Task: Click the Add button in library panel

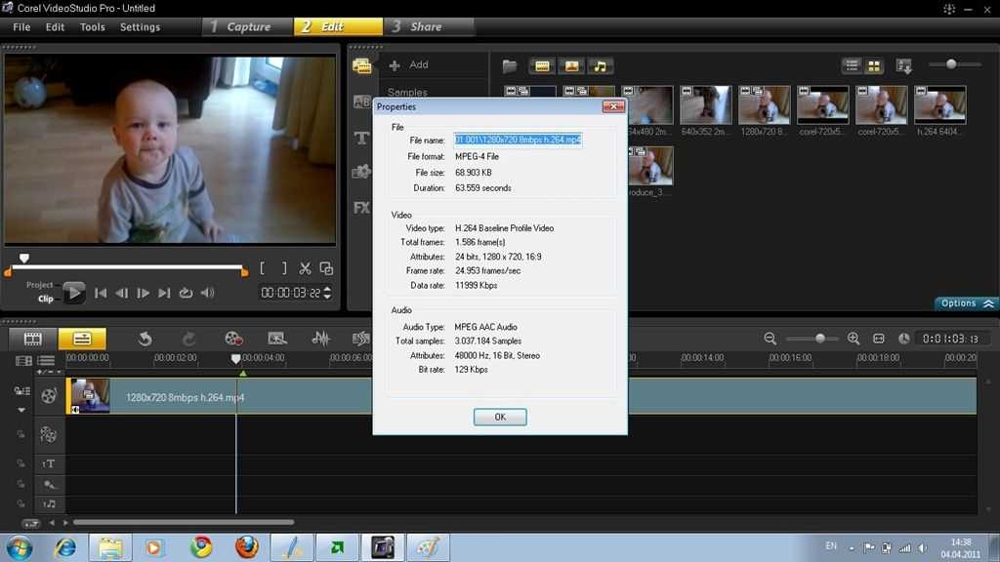Action: point(409,65)
